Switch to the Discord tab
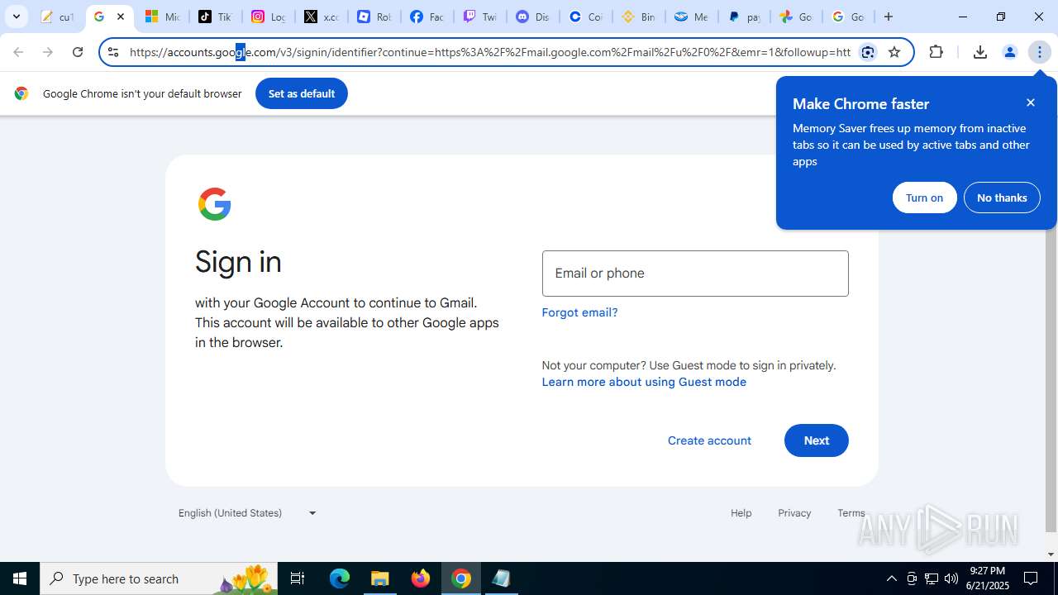This screenshot has width=1058, height=595. (532, 17)
